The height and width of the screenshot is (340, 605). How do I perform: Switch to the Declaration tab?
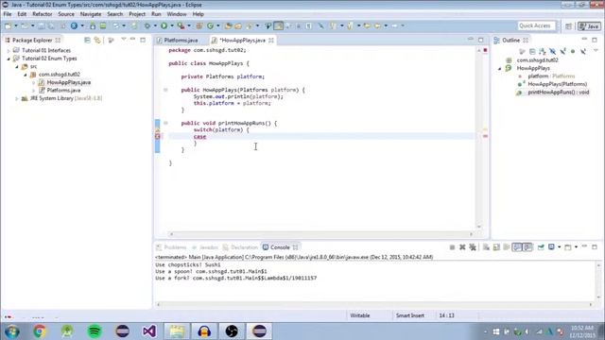pos(240,247)
